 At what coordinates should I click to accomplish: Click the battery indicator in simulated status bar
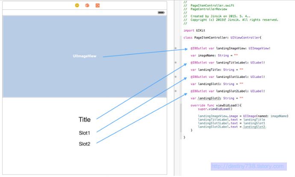tap(161, 12)
